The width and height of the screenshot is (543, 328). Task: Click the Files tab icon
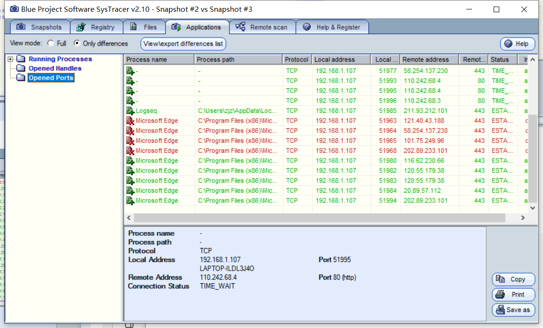(x=134, y=26)
